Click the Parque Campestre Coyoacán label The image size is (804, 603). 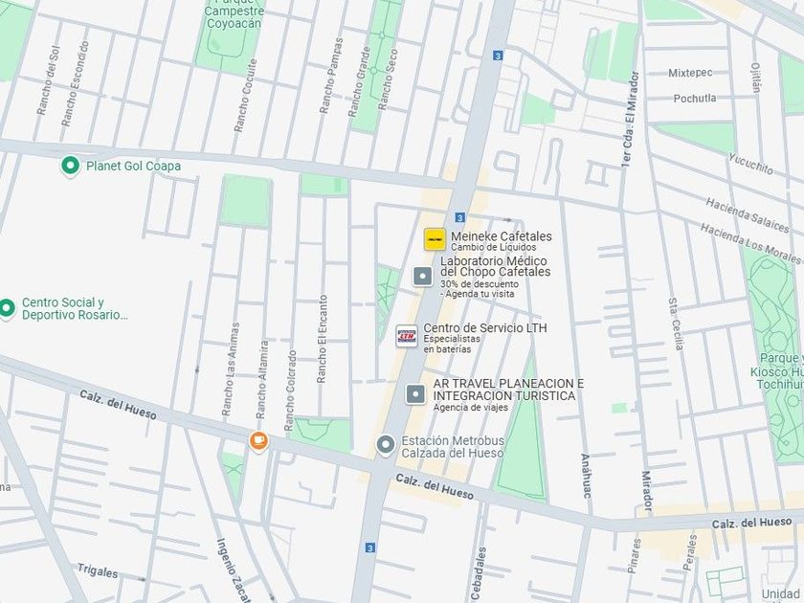[x=234, y=12]
